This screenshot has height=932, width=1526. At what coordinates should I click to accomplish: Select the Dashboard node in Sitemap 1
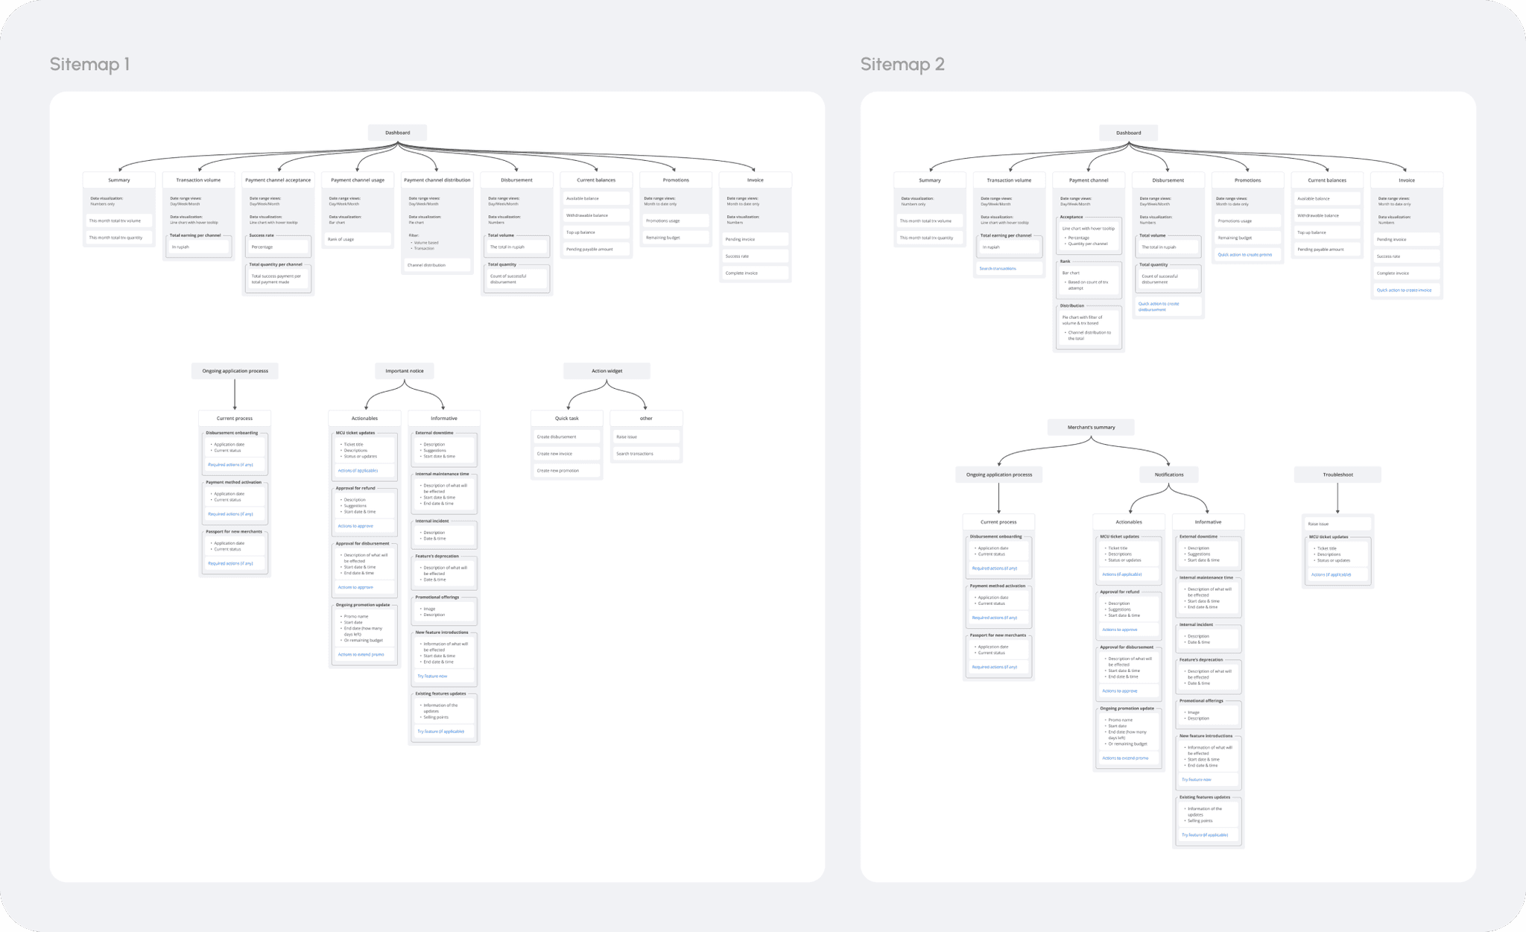(x=397, y=133)
